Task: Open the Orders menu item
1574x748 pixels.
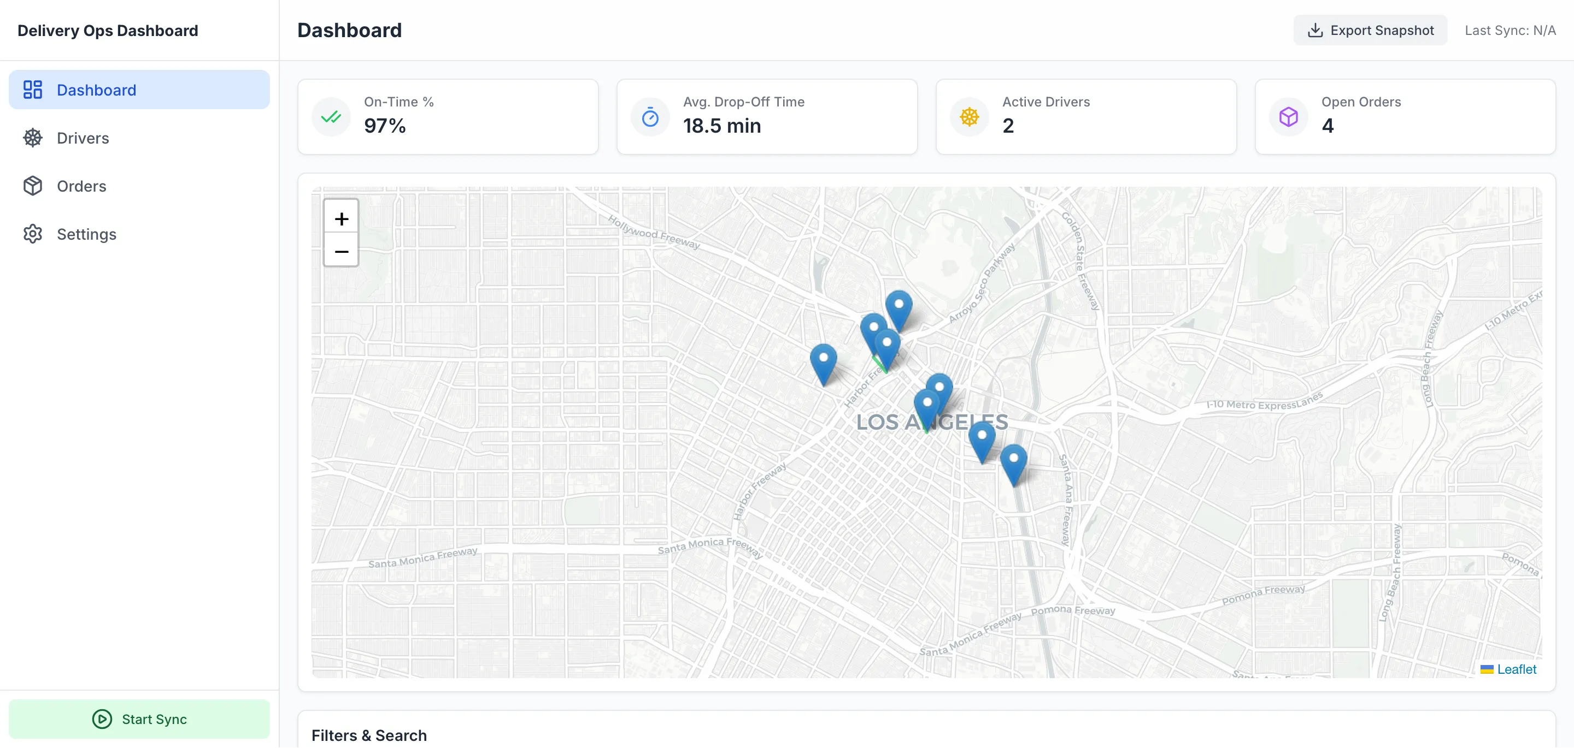Action: tap(81, 186)
